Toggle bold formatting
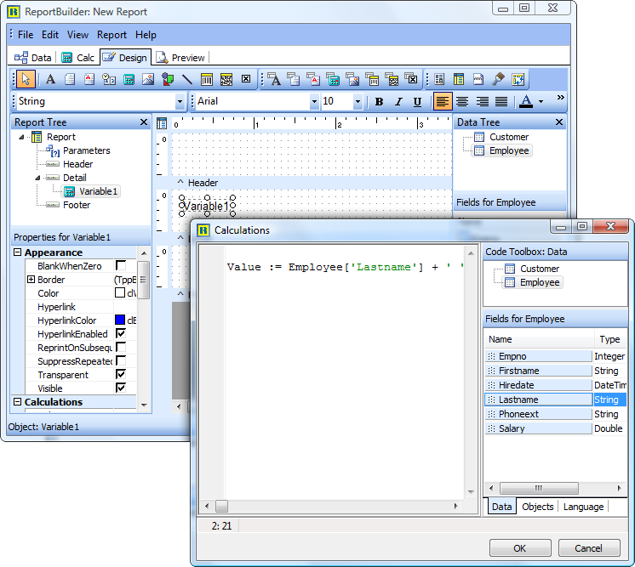 (379, 101)
